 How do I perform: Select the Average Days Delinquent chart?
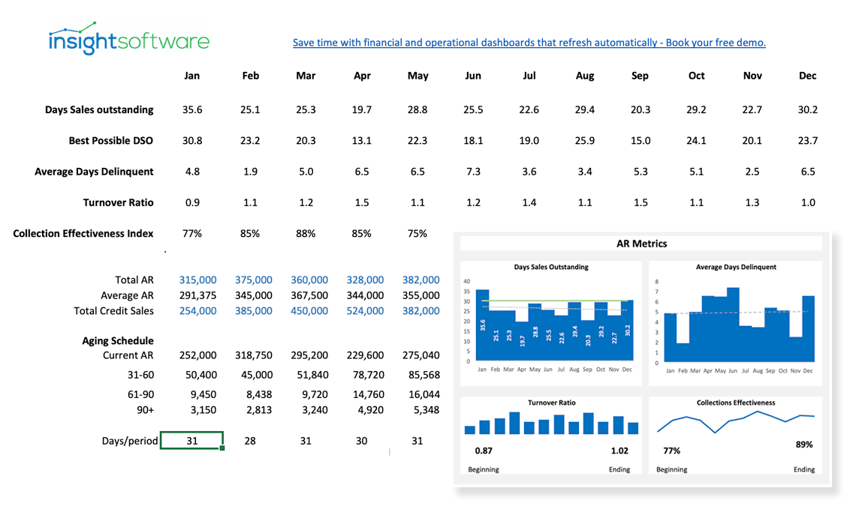click(x=735, y=323)
